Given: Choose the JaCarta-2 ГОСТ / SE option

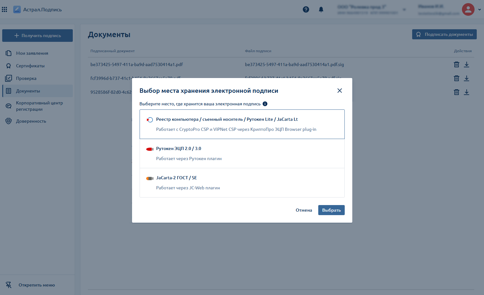Looking at the screenshot, I should click(x=242, y=183).
